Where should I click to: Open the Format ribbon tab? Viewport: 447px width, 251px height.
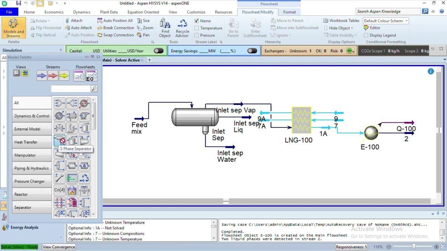pyautogui.click(x=290, y=12)
